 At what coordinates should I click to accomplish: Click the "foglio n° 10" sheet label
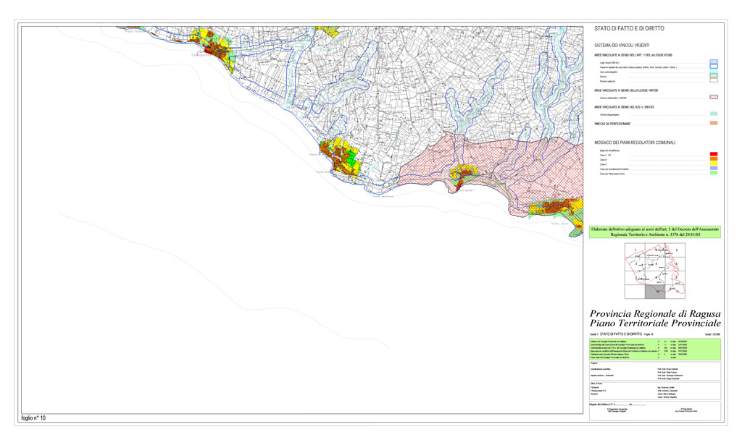click(33, 418)
